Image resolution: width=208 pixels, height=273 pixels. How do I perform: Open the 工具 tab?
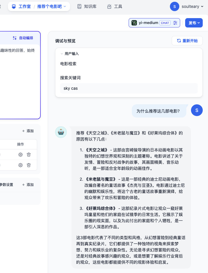pos(115,6)
